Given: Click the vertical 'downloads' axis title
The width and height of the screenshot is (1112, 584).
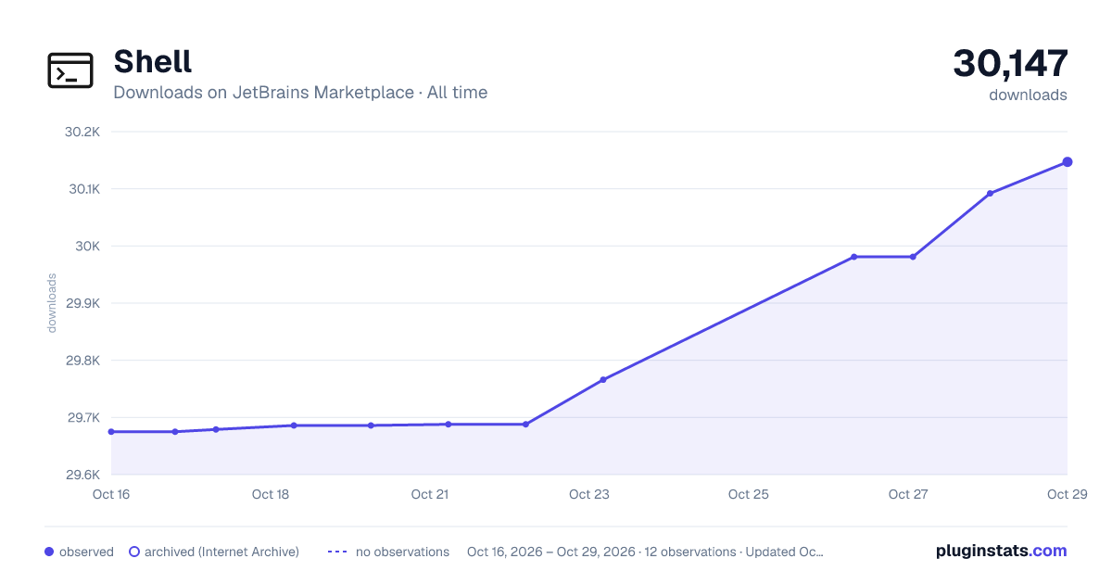Looking at the screenshot, I should coord(52,303).
